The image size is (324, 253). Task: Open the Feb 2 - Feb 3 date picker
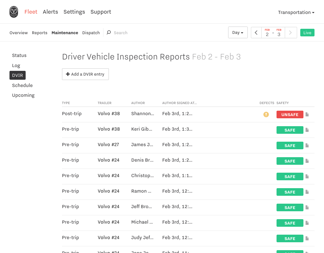(x=273, y=33)
